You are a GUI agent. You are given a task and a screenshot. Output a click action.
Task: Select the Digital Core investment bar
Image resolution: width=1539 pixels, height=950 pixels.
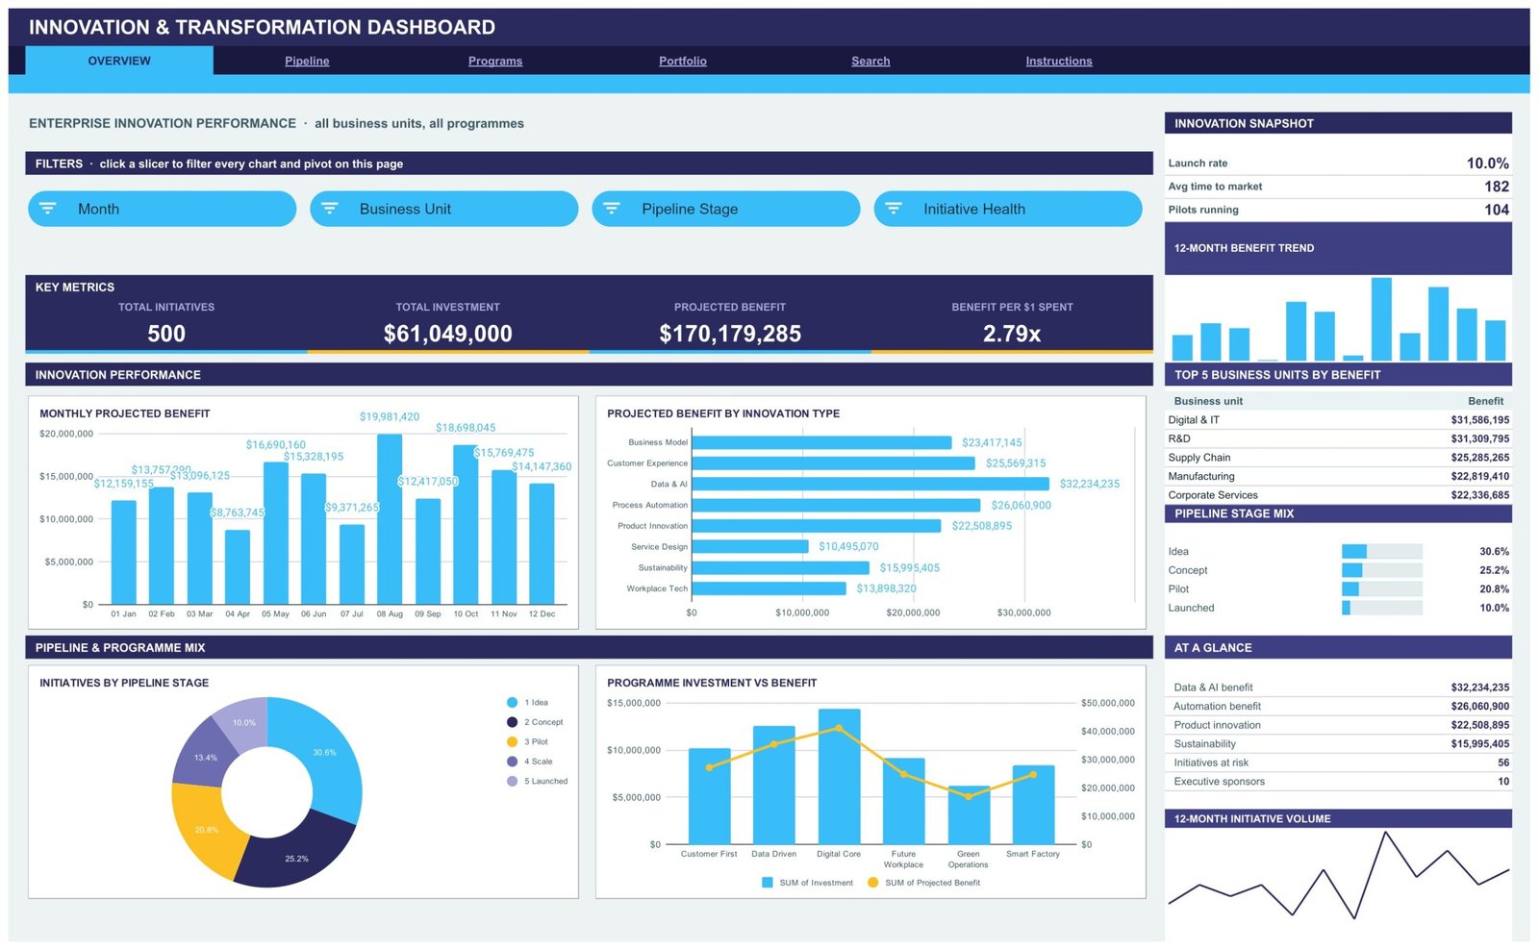[x=839, y=777]
